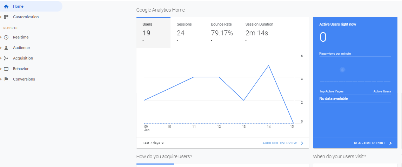This screenshot has height=167, width=402.
Task: Click the Realtime clock icon
Action: [6, 37]
